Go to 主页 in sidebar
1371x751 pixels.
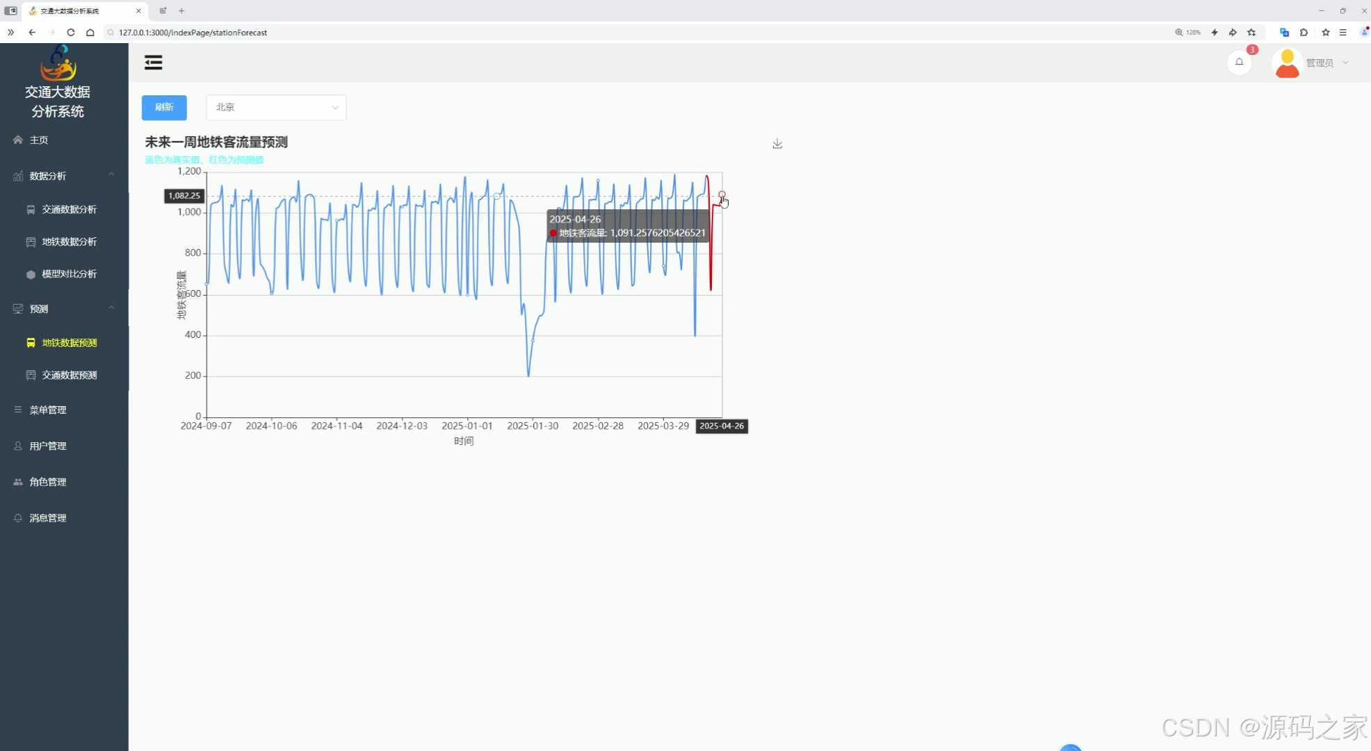[38, 140]
